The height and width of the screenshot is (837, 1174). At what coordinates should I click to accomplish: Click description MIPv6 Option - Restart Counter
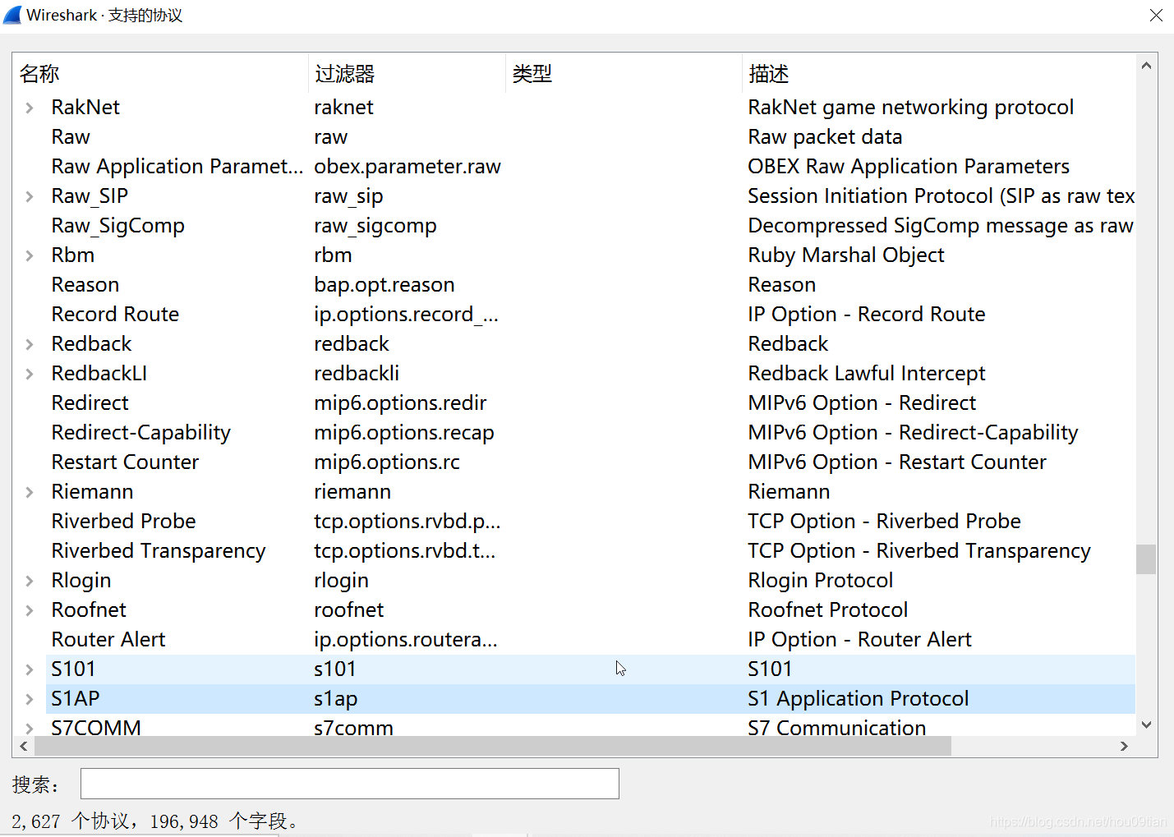897,462
